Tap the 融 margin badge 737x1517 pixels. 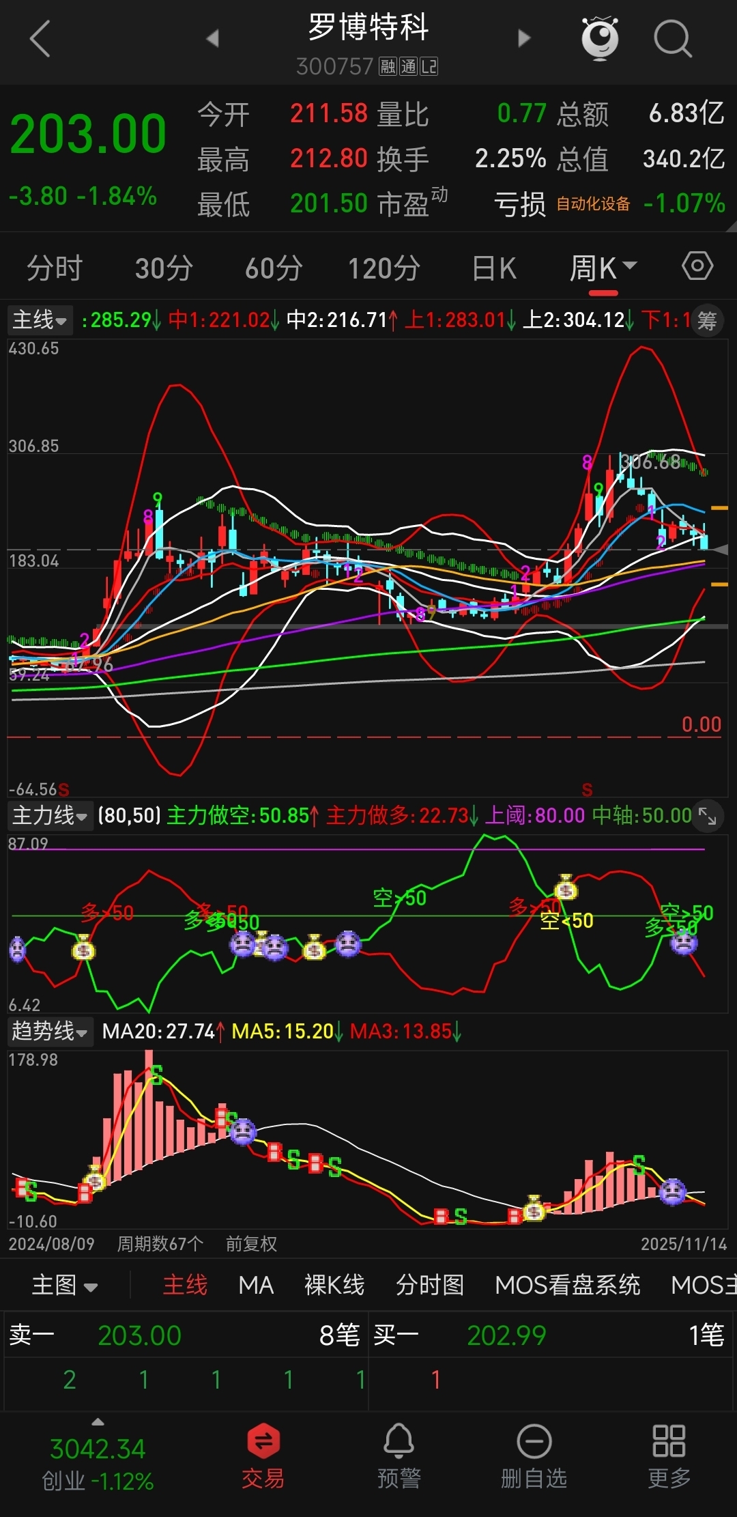point(388,66)
